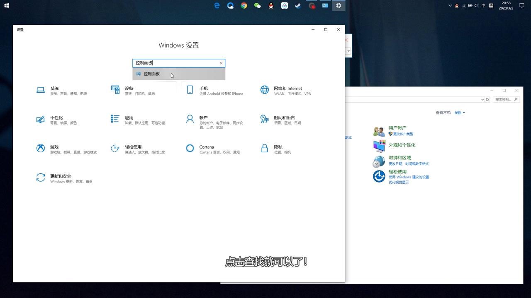This screenshot has height=298, width=531.
Task: Open the 系统 settings icon
Action: tap(40, 90)
